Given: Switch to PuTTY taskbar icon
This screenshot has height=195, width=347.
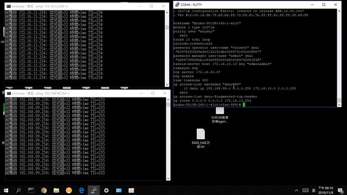Looking at the screenshot, I should tap(94, 190).
